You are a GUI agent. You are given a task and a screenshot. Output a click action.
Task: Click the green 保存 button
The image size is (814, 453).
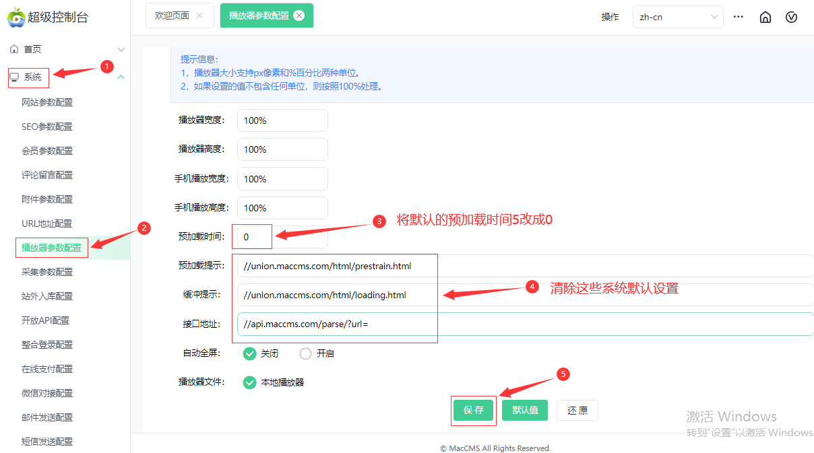click(474, 410)
